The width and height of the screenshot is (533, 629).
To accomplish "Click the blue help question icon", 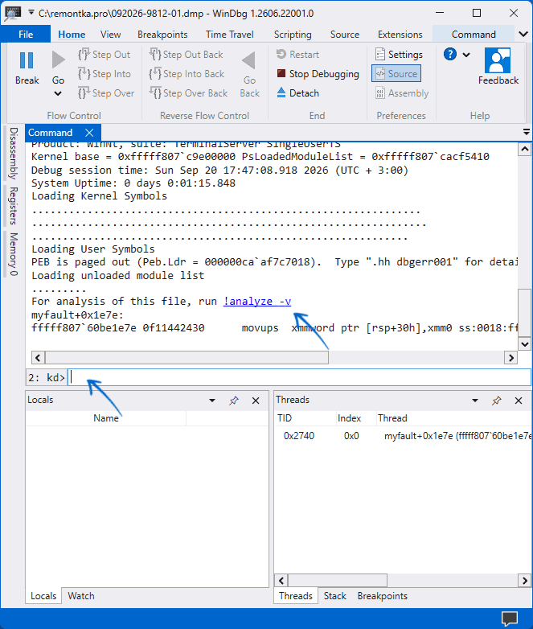I will pos(450,54).
